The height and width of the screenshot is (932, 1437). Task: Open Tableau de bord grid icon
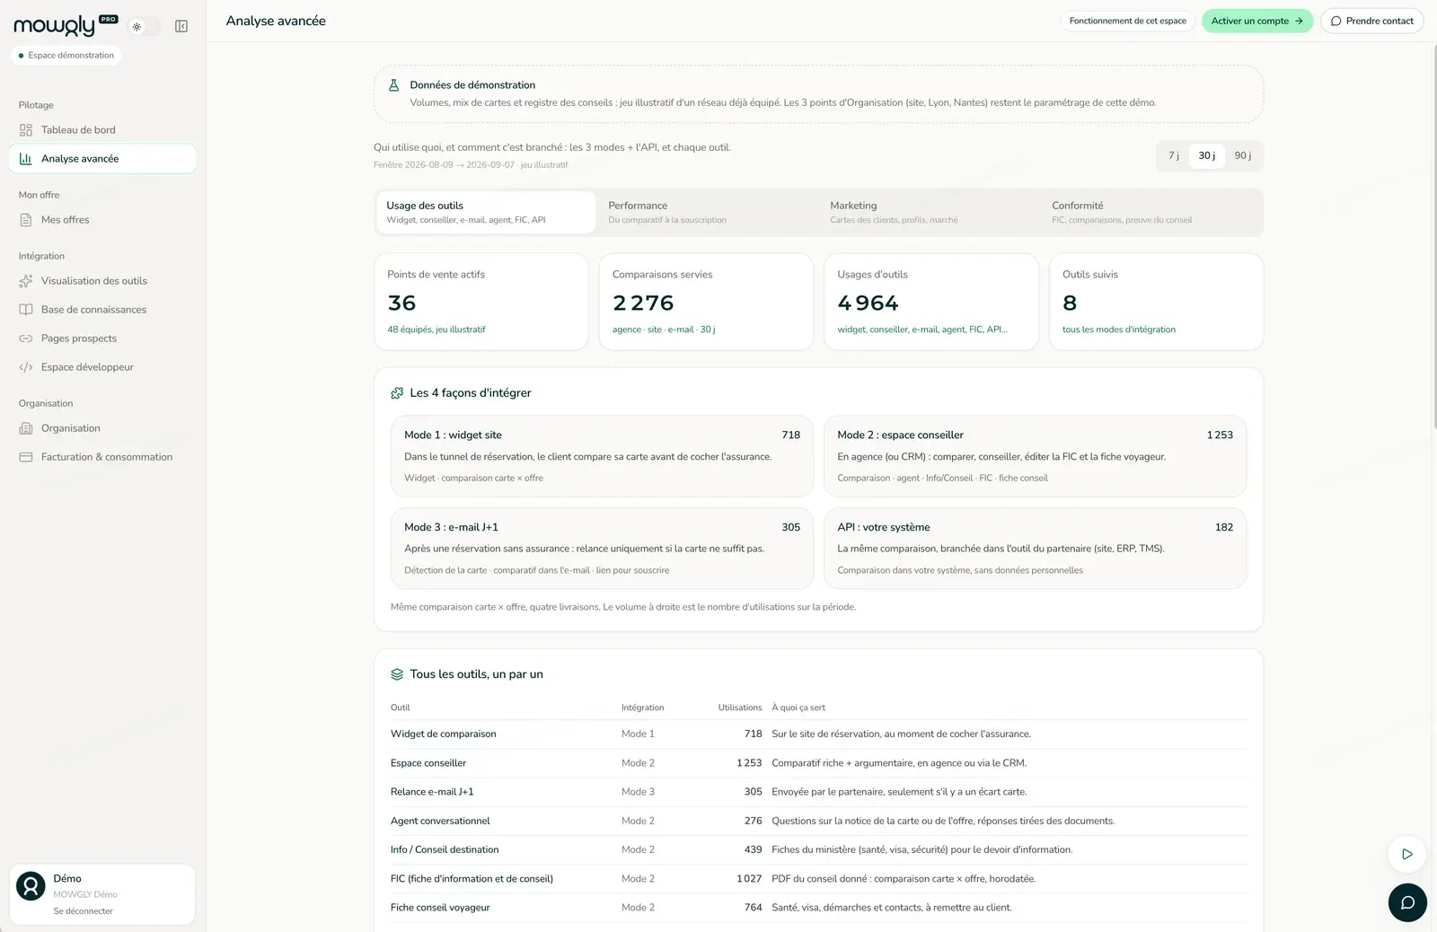click(x=26, y=130)
